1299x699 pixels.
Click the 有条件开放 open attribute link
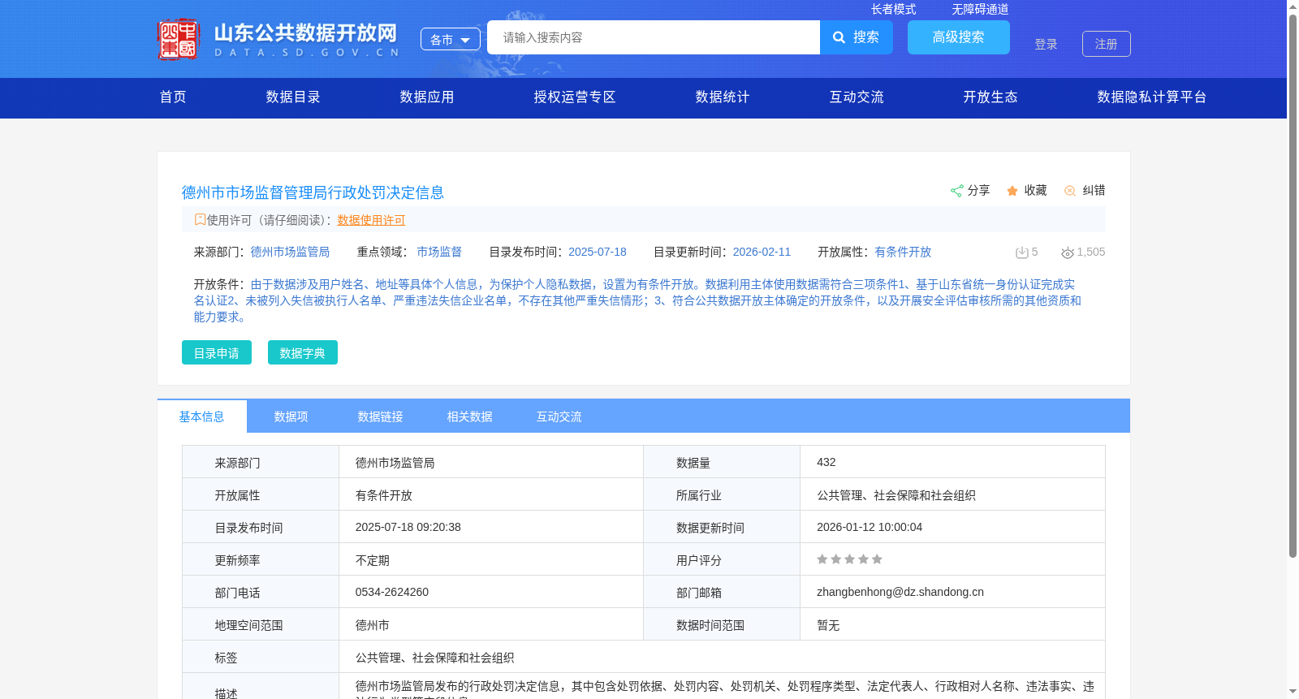pos(903,252)
